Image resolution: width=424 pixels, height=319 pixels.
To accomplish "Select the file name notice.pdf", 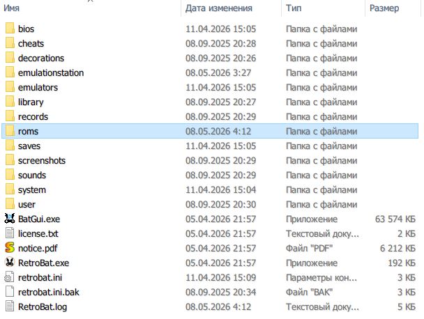I will pyautogui.click(x=38, y=248).
